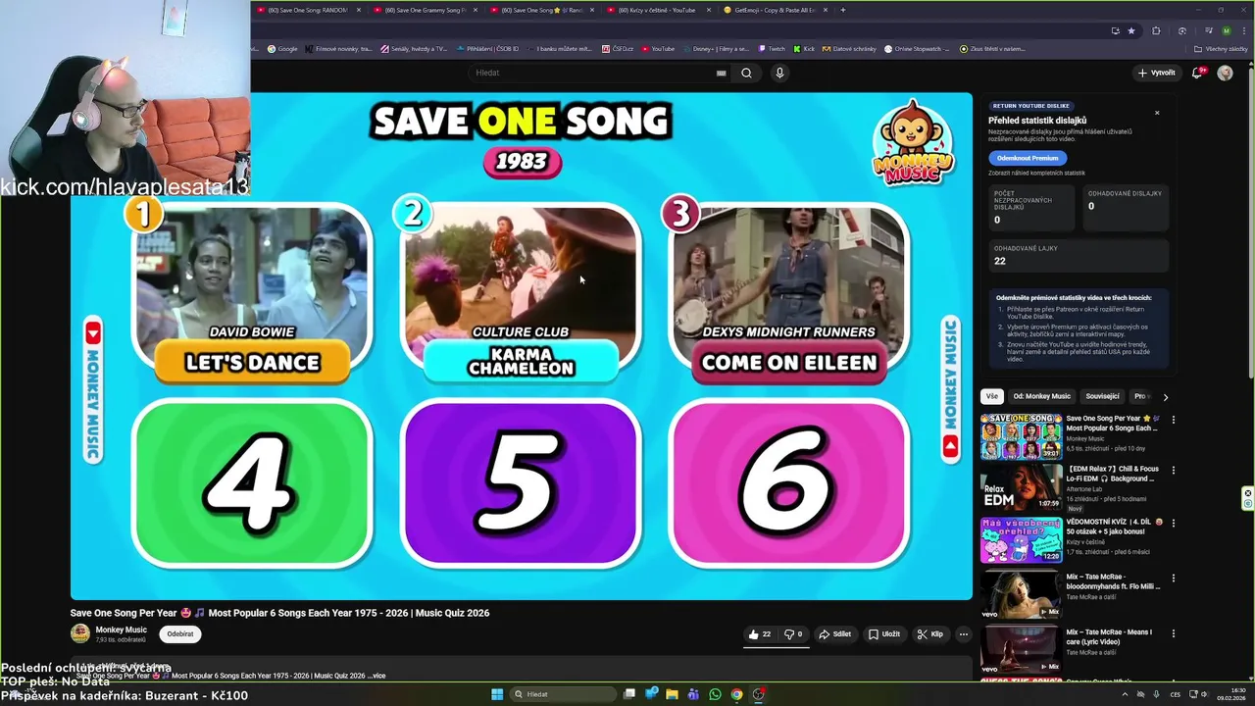Create a clip with the Klip button
The height and width of the screenshot is (706, 1255).
[929, 634]
